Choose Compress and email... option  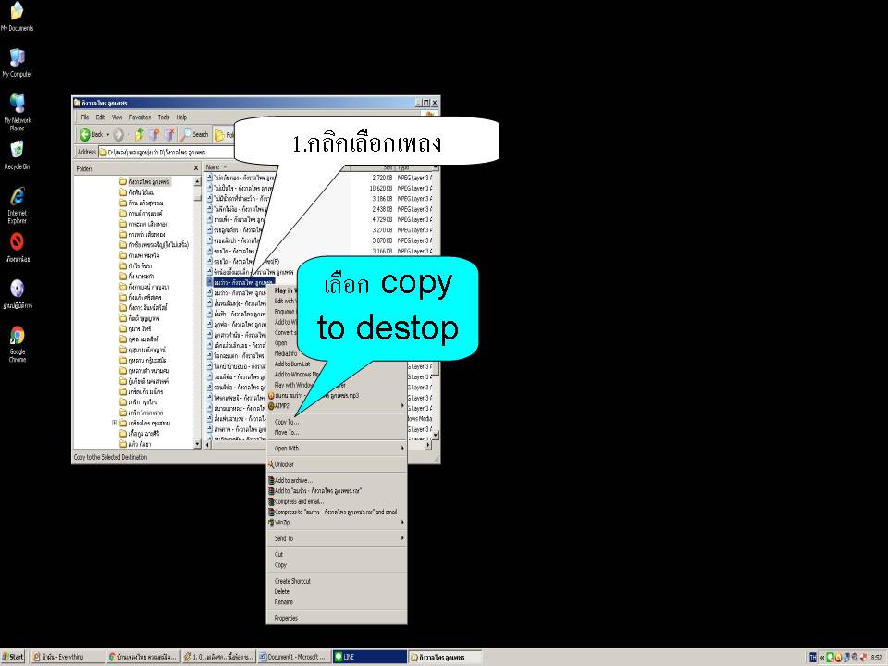pyautogui.click(x=337, y=501)
